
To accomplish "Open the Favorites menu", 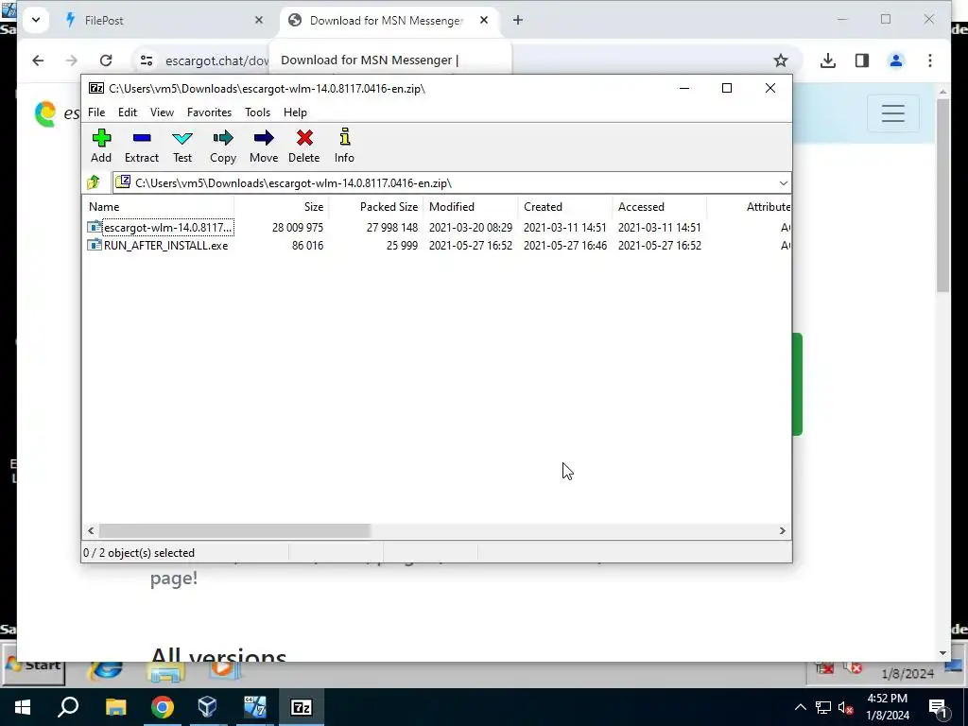I will pos(209,112).
